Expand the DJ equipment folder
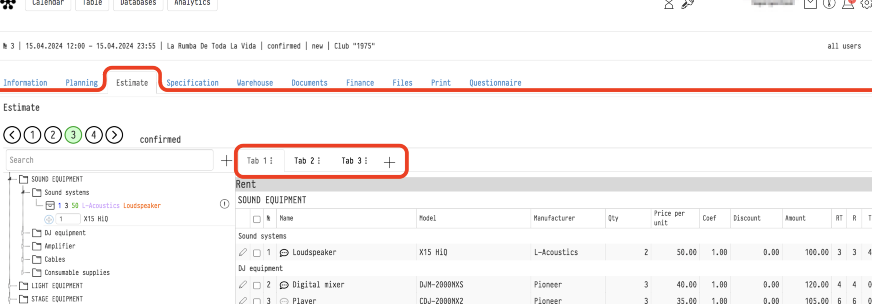 pos(24,233)
